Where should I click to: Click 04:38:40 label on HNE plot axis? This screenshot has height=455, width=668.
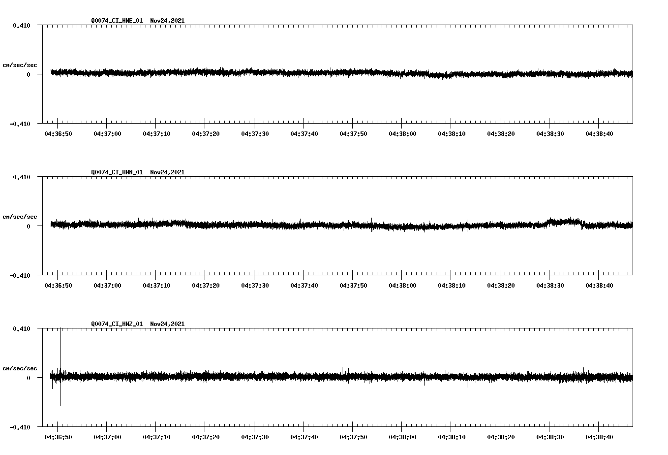[x=599, y=134]
